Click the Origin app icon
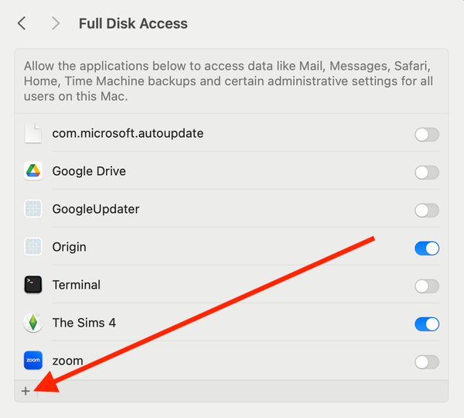Viewport: 464px width, 418px height. 32,247
